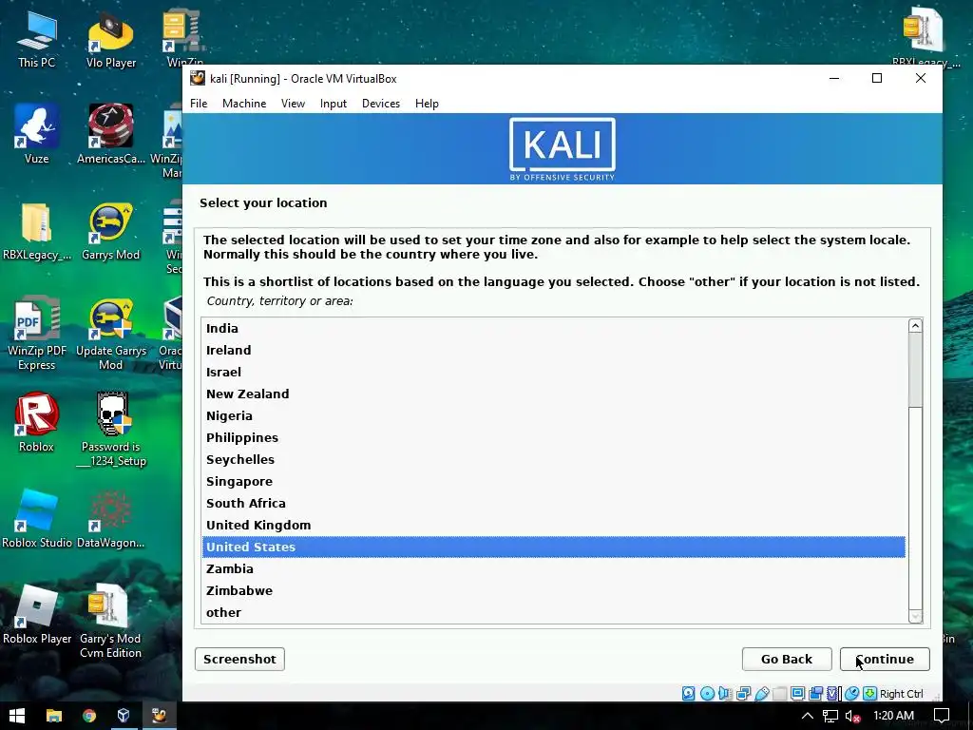The height and width of the screenshot is (730, 973).
Task: Open the Input menu
Action: click(x=334, y=104)
